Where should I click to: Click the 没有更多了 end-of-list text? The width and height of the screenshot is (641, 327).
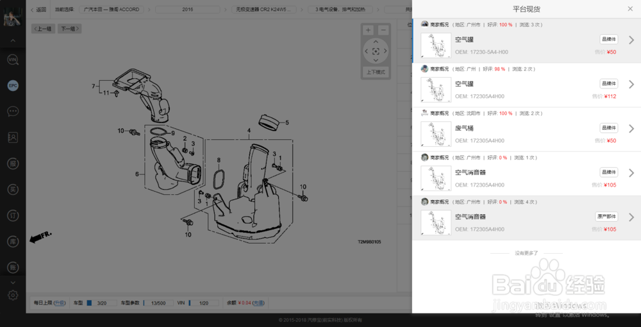[x=526, y=253]
